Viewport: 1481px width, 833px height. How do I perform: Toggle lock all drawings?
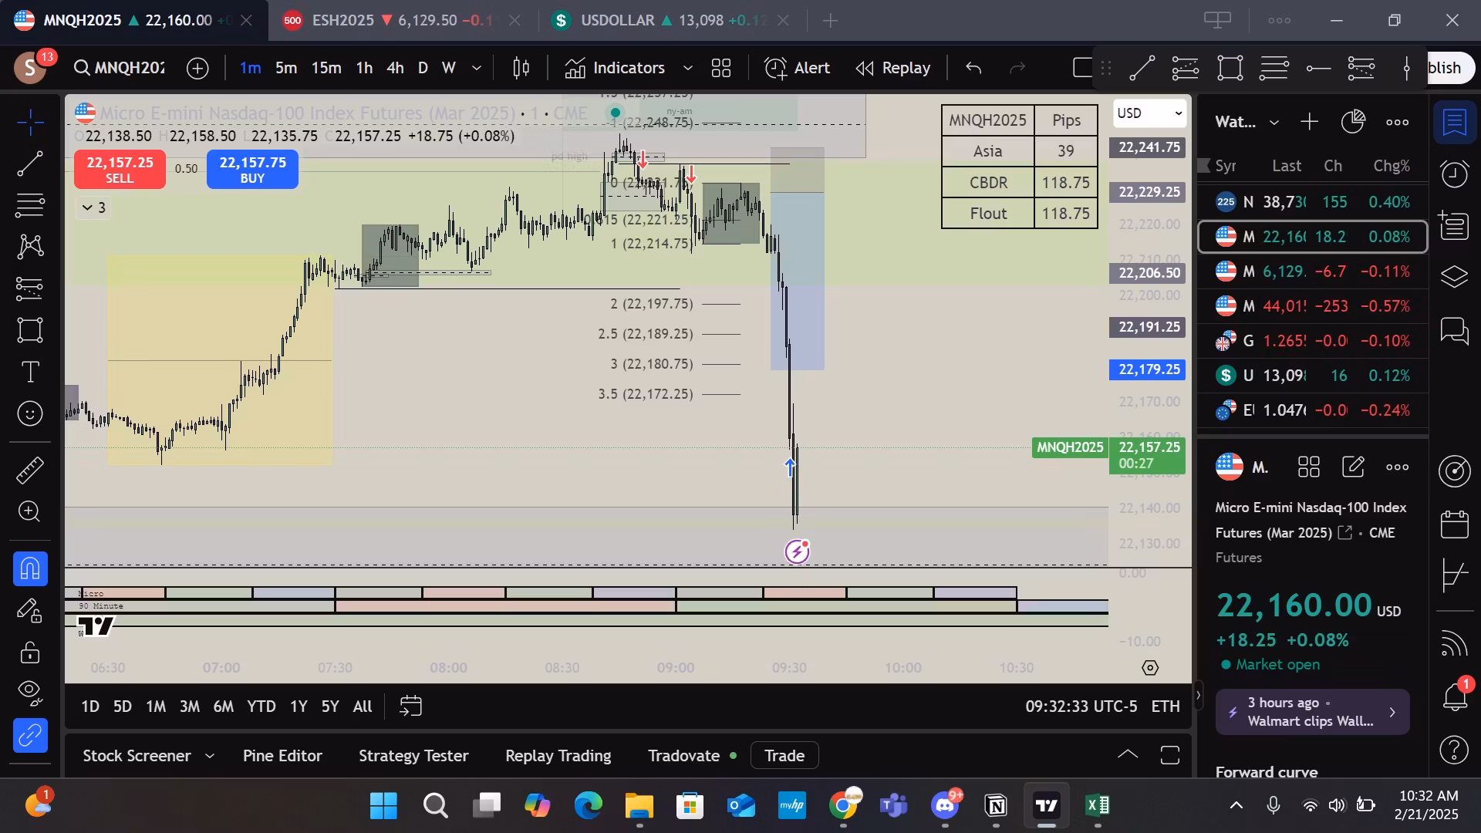tap(30, 653)
